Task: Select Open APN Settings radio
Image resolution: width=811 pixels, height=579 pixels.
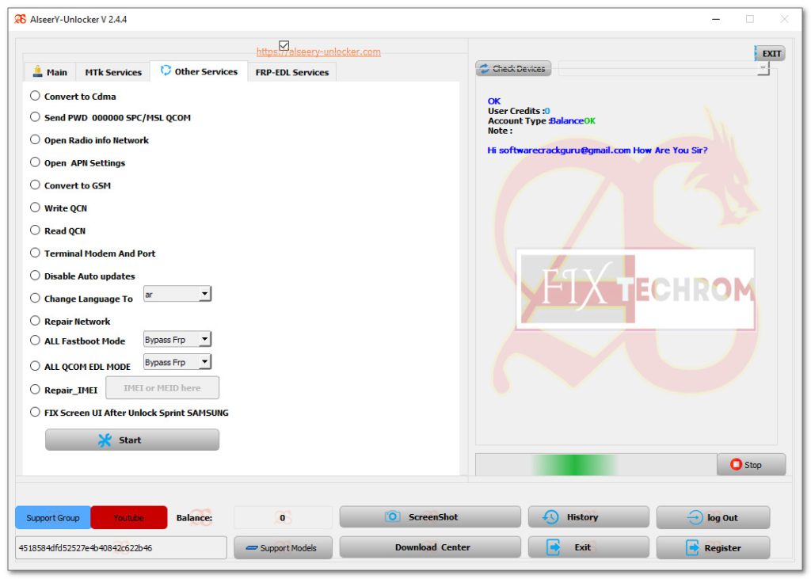Action: [35, 162]
